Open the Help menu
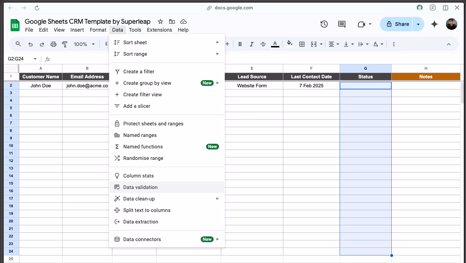This screenshot has height=263, width=466. click(x=183, y=30)
